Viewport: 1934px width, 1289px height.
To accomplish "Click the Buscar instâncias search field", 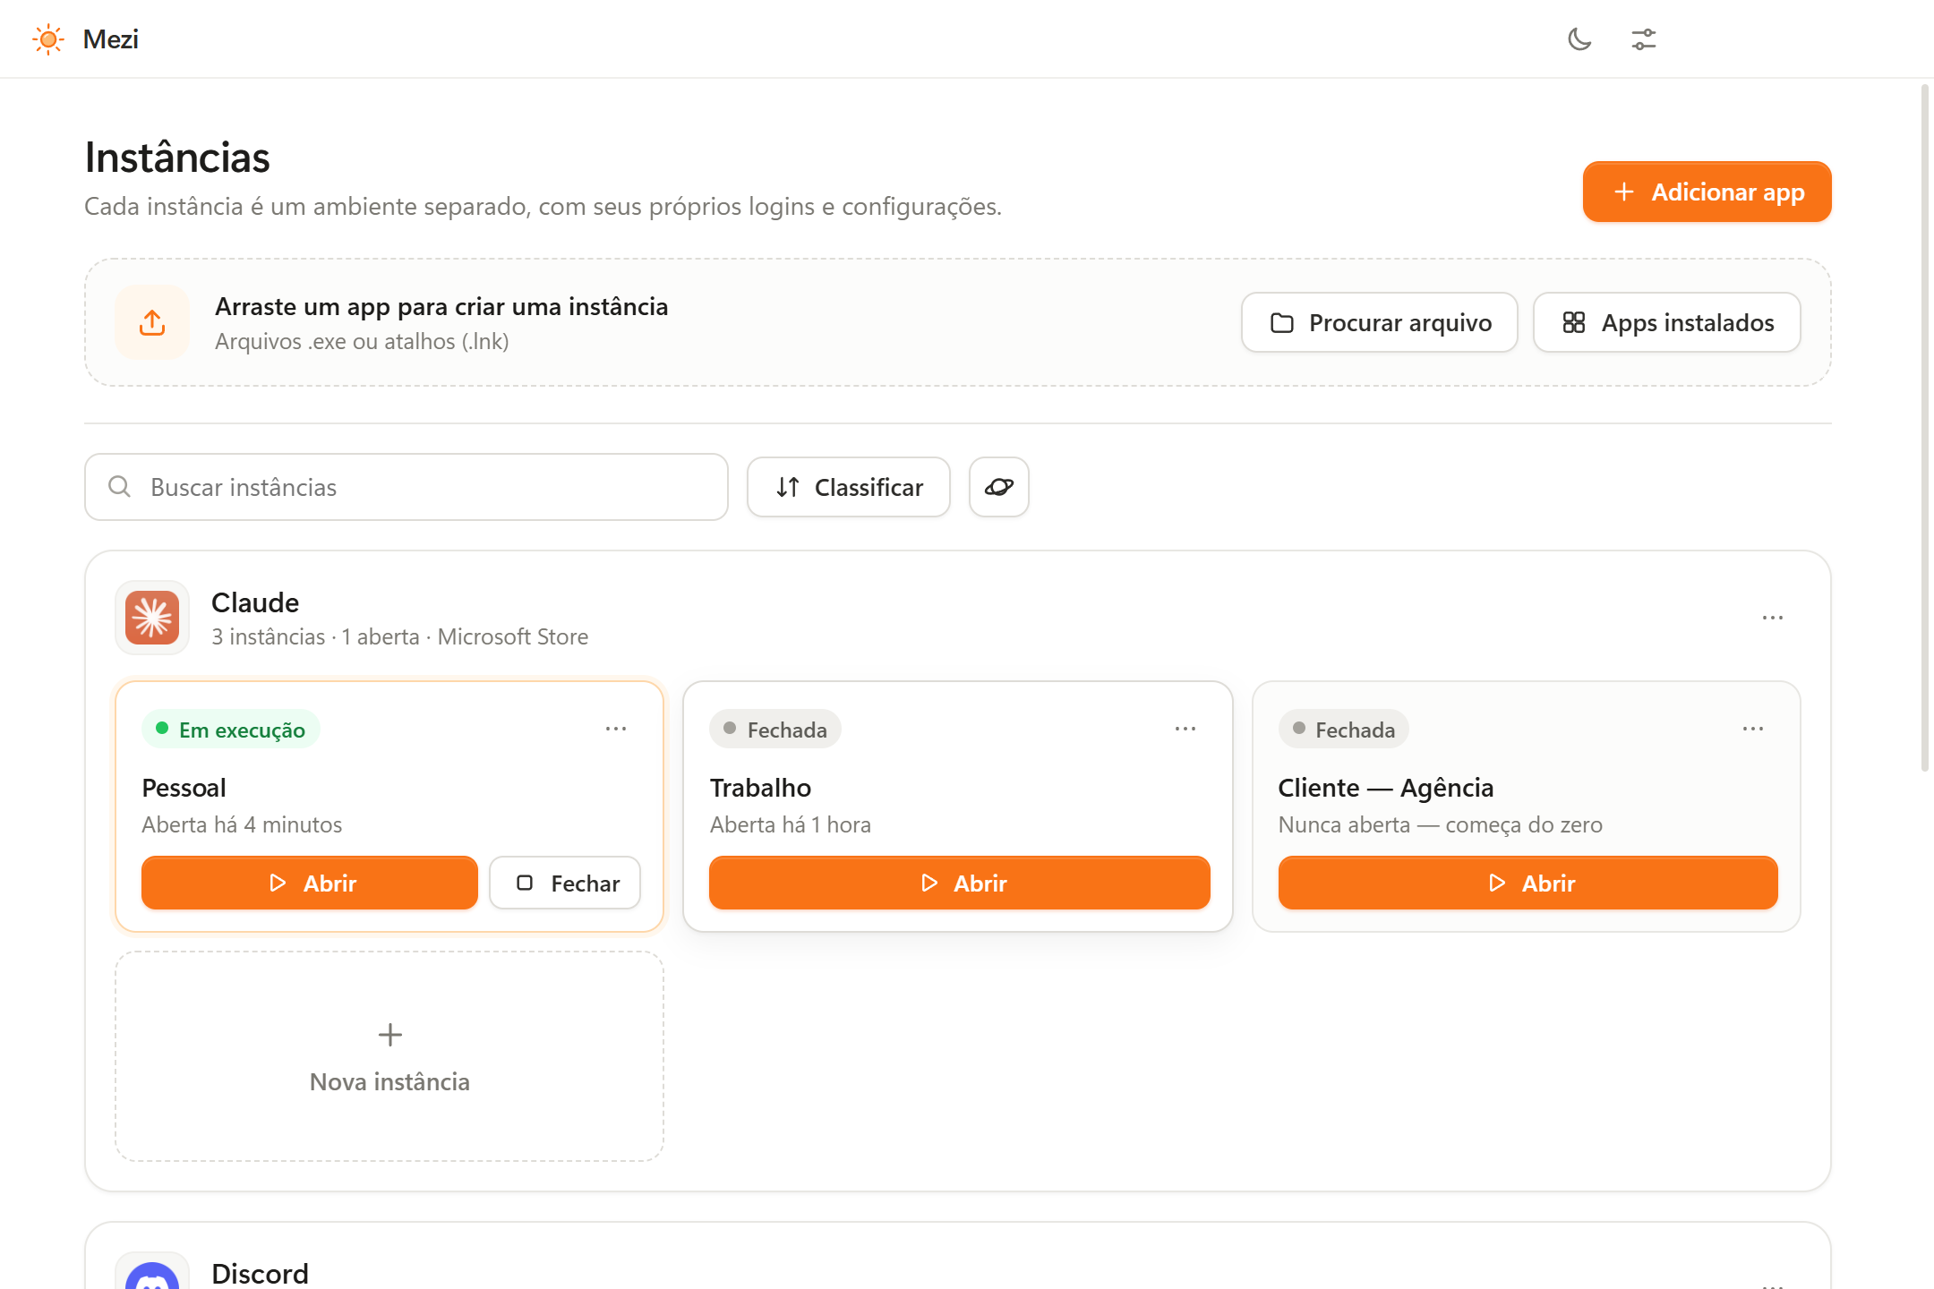I will tap(406, 487).
